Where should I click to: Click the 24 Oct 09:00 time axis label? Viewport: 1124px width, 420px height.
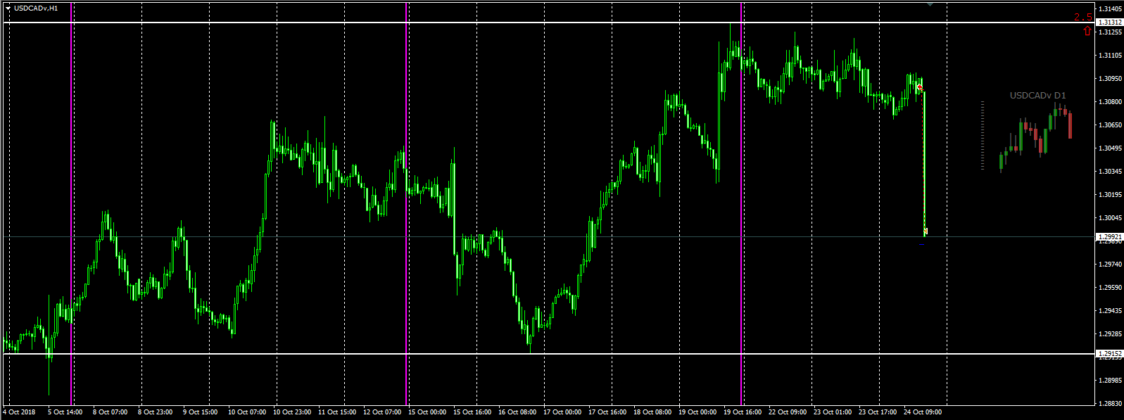pyautogui.click(x=923, y=412)
